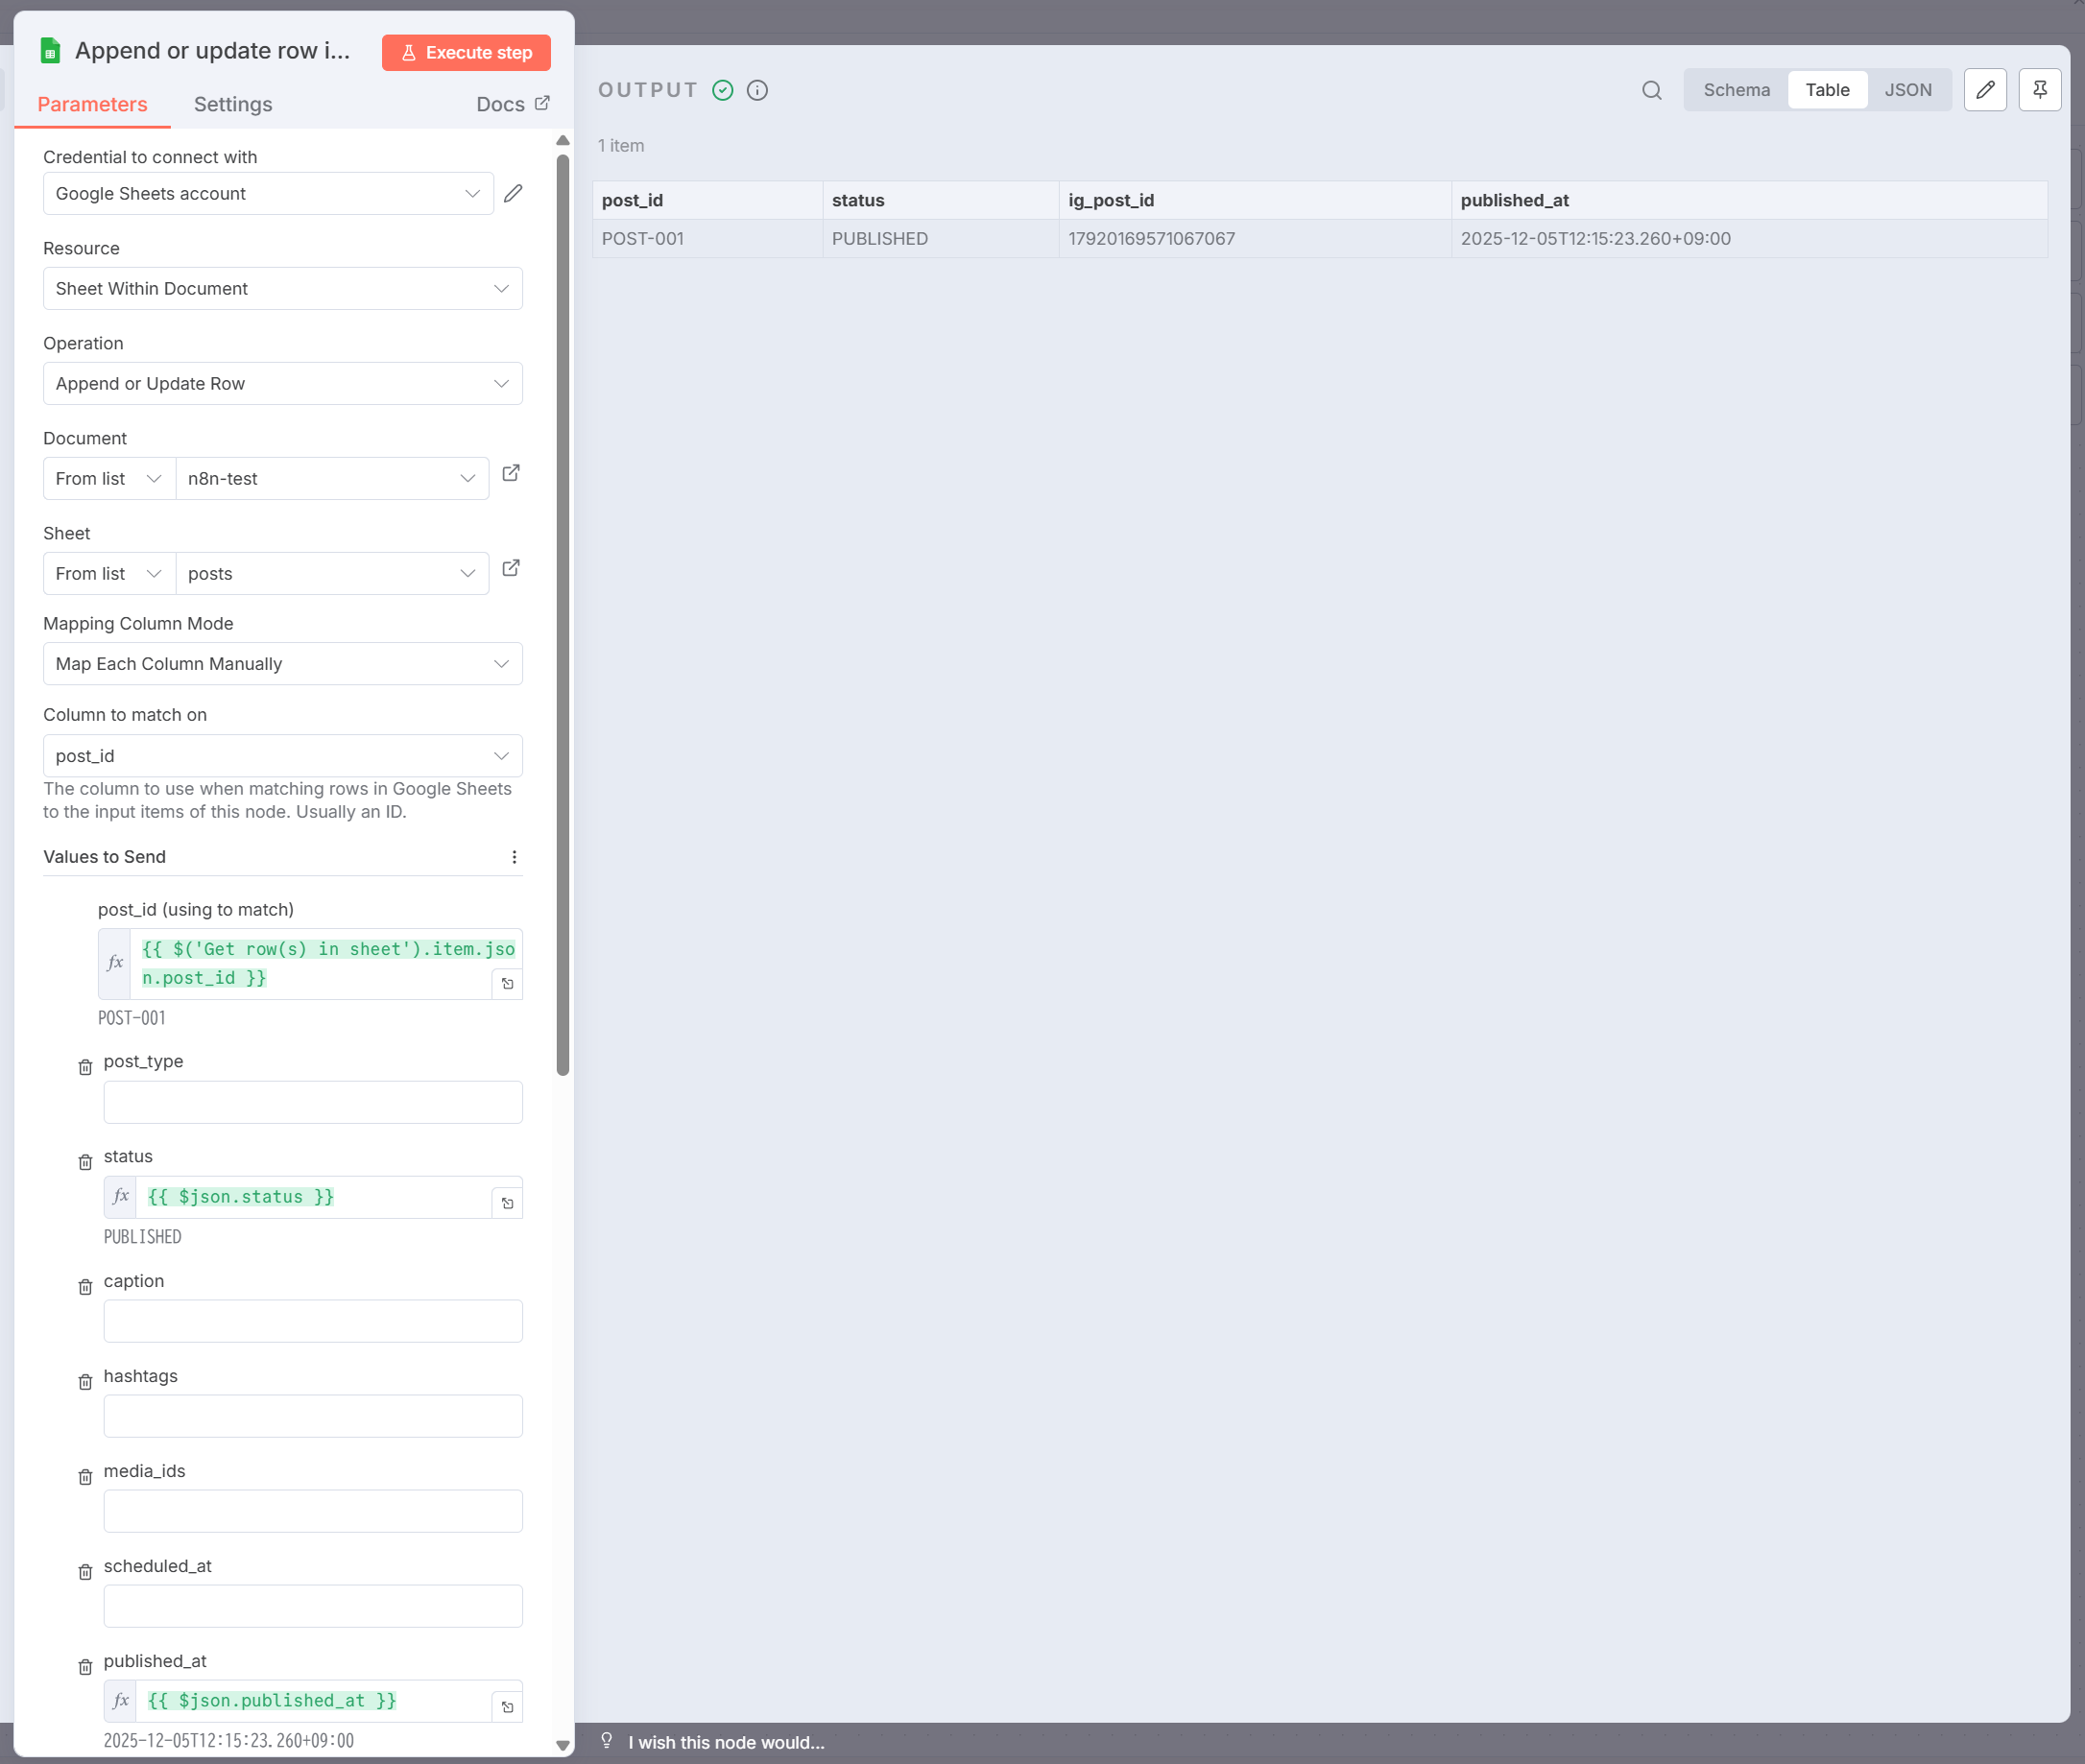2085x1764 pixels.
Task: Open the Docs link
Action: click(512, 104)
